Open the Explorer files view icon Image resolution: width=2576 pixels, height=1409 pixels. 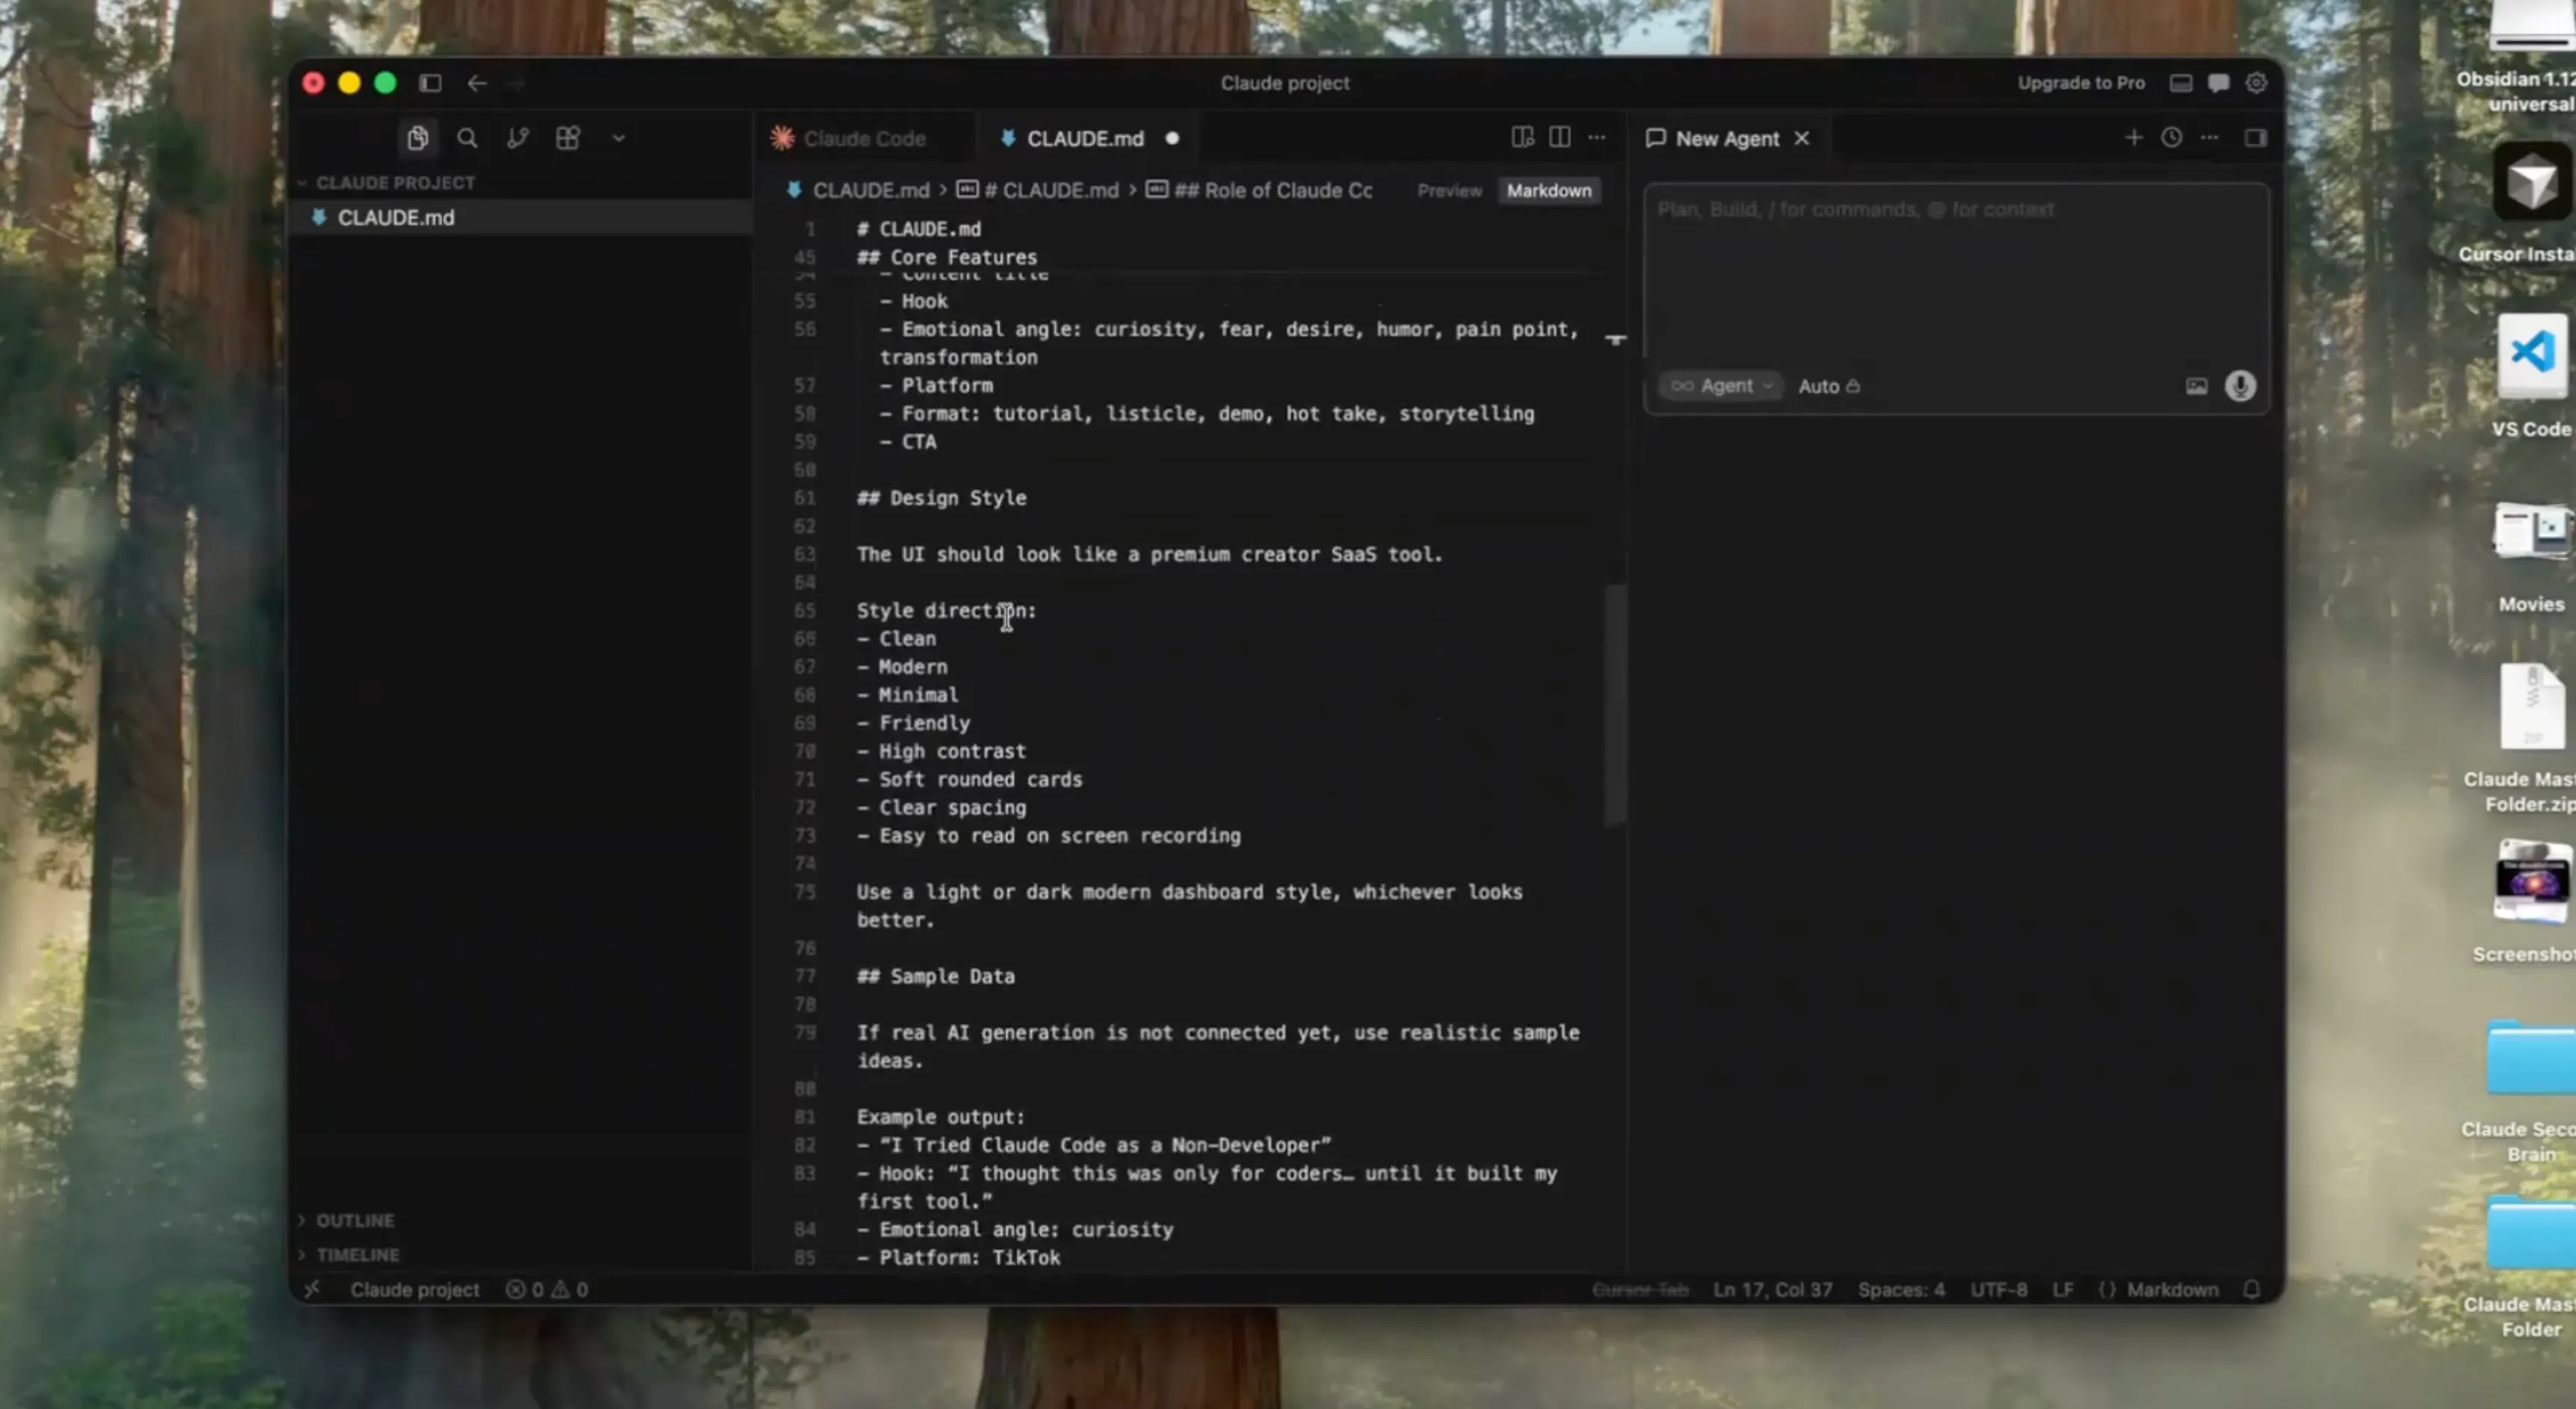pos(418,138)
